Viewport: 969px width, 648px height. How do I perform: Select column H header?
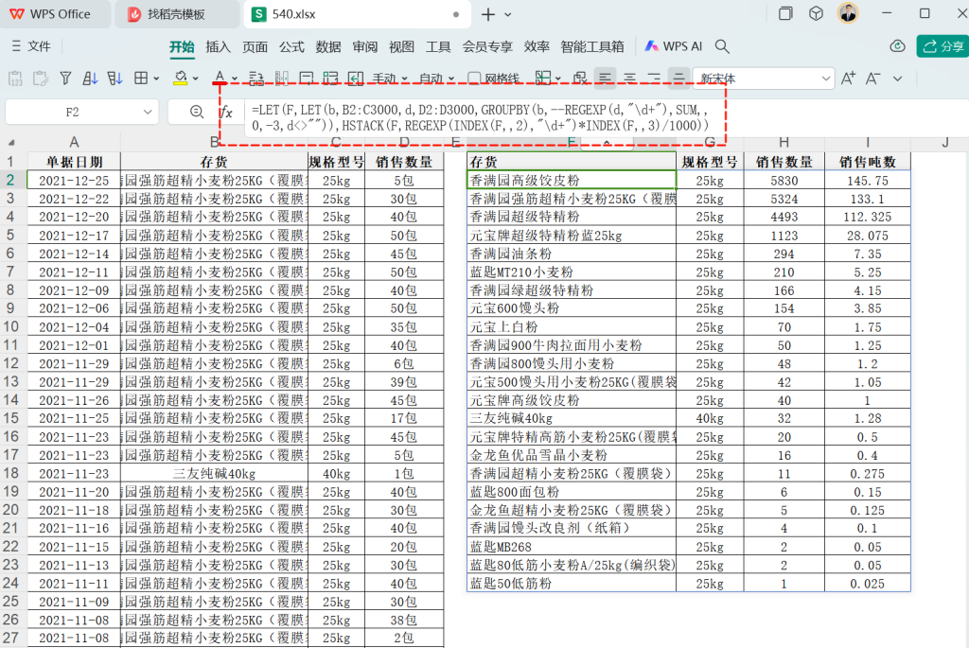tap(784, 142)
